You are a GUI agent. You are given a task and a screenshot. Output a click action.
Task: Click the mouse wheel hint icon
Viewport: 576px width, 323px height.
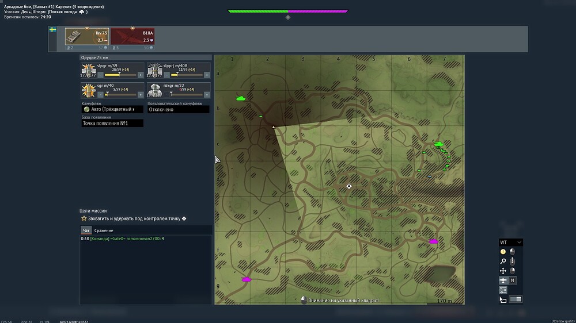(x=513, y=262)
